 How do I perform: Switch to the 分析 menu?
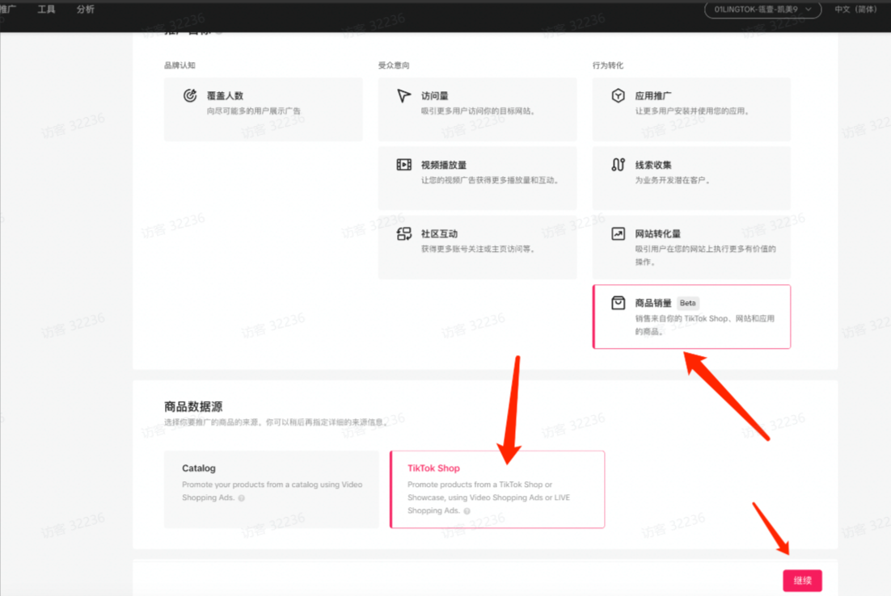[84, 10]
